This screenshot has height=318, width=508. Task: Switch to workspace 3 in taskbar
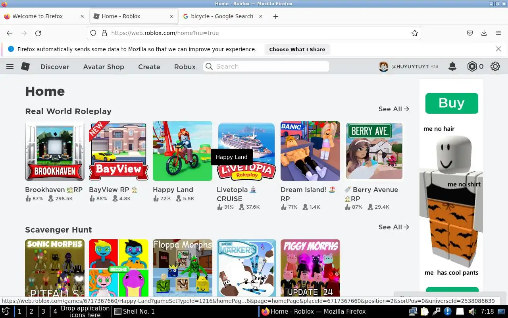[43, 312]
